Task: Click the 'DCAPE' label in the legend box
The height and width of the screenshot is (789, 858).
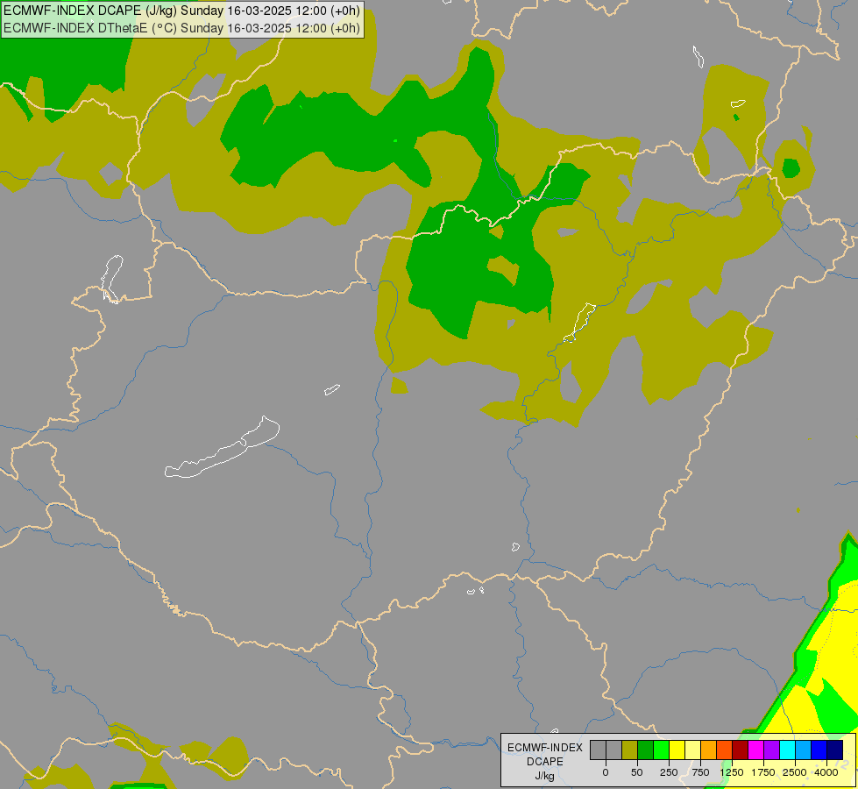Action: point(545,762)
